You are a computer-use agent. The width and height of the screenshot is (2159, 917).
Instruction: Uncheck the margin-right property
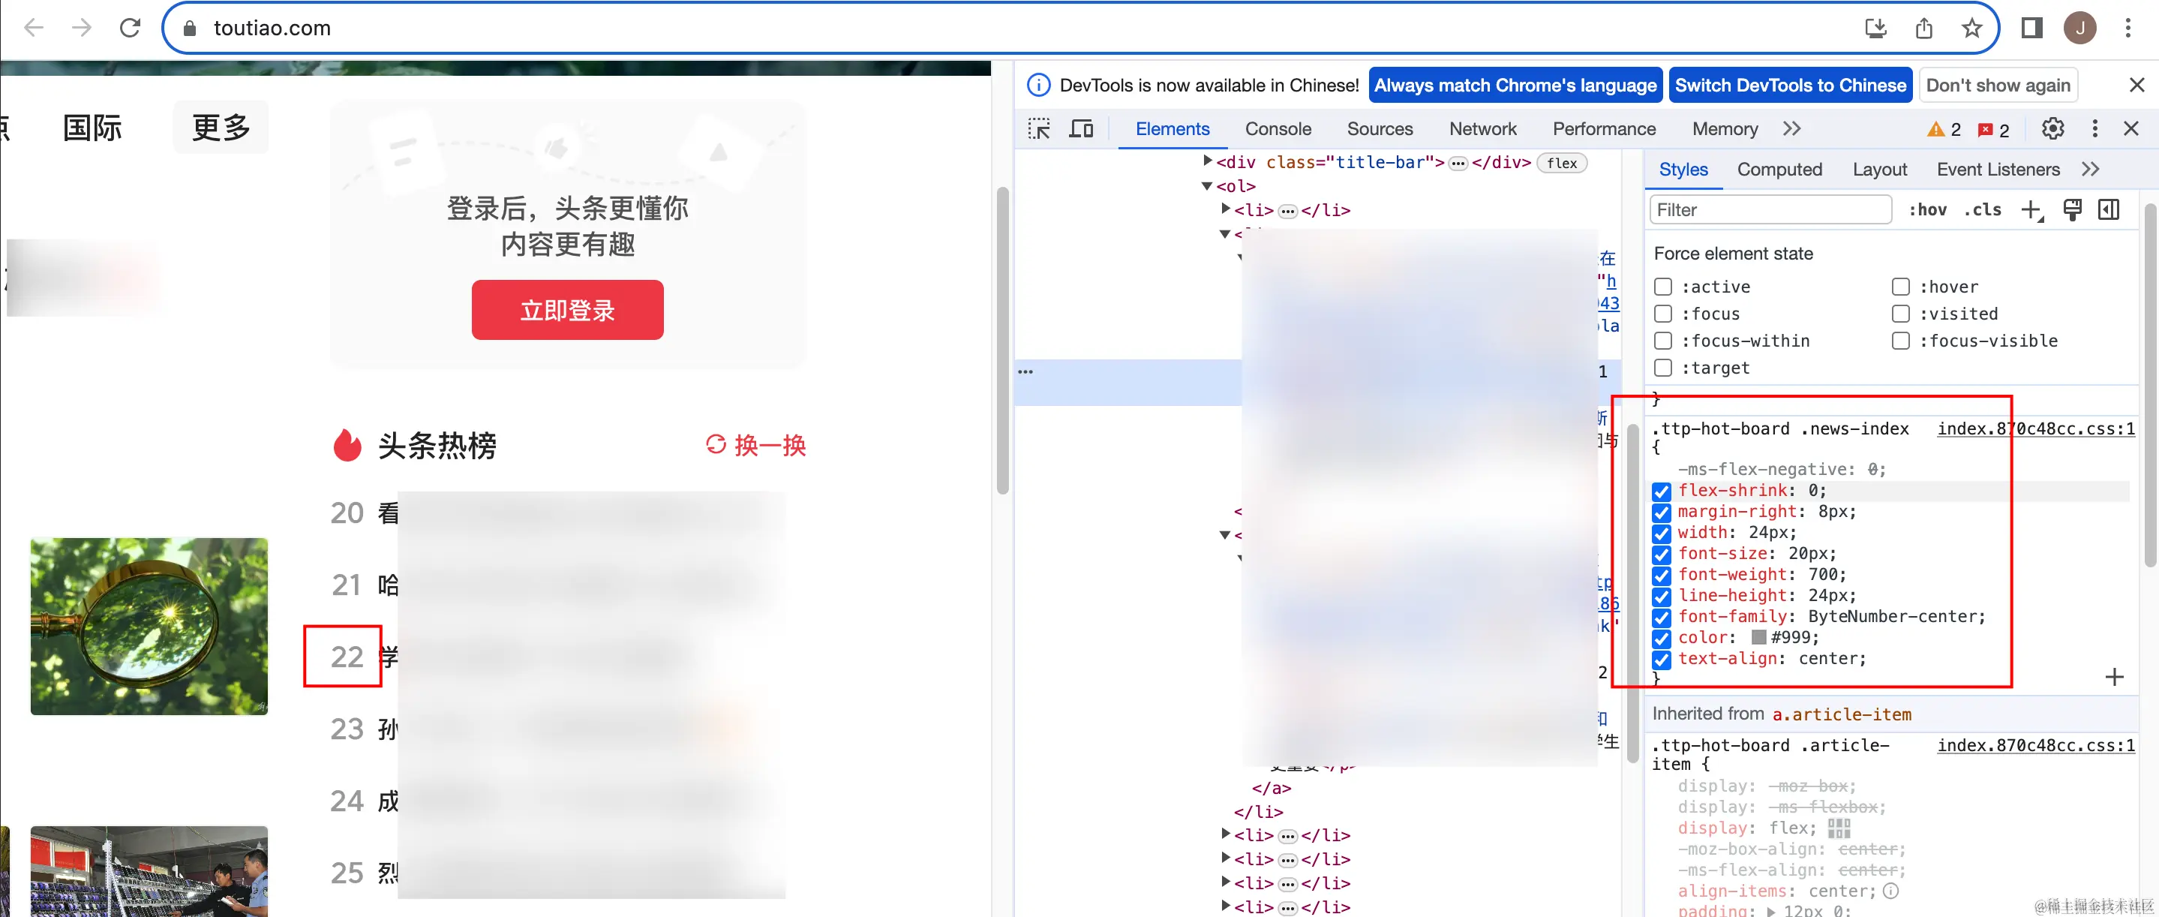1661,512
